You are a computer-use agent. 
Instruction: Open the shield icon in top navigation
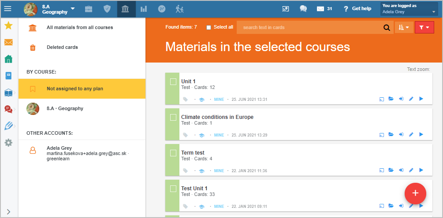pyautogui.click(x=107, y=9)
